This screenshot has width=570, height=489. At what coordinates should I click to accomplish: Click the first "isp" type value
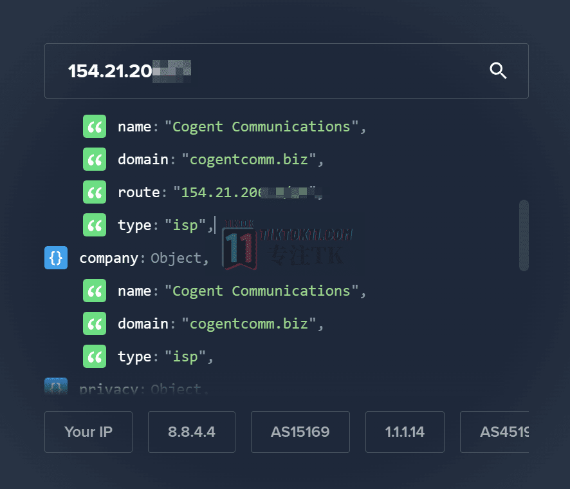coord(185,225)
